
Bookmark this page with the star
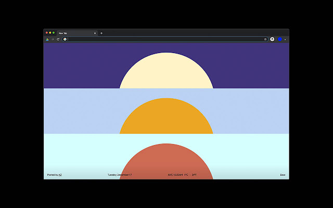pyautogui.click(x=265, y=40)
